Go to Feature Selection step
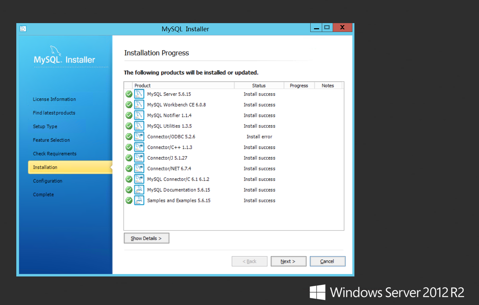Screen dimensions: 479x305 (51, 140)
